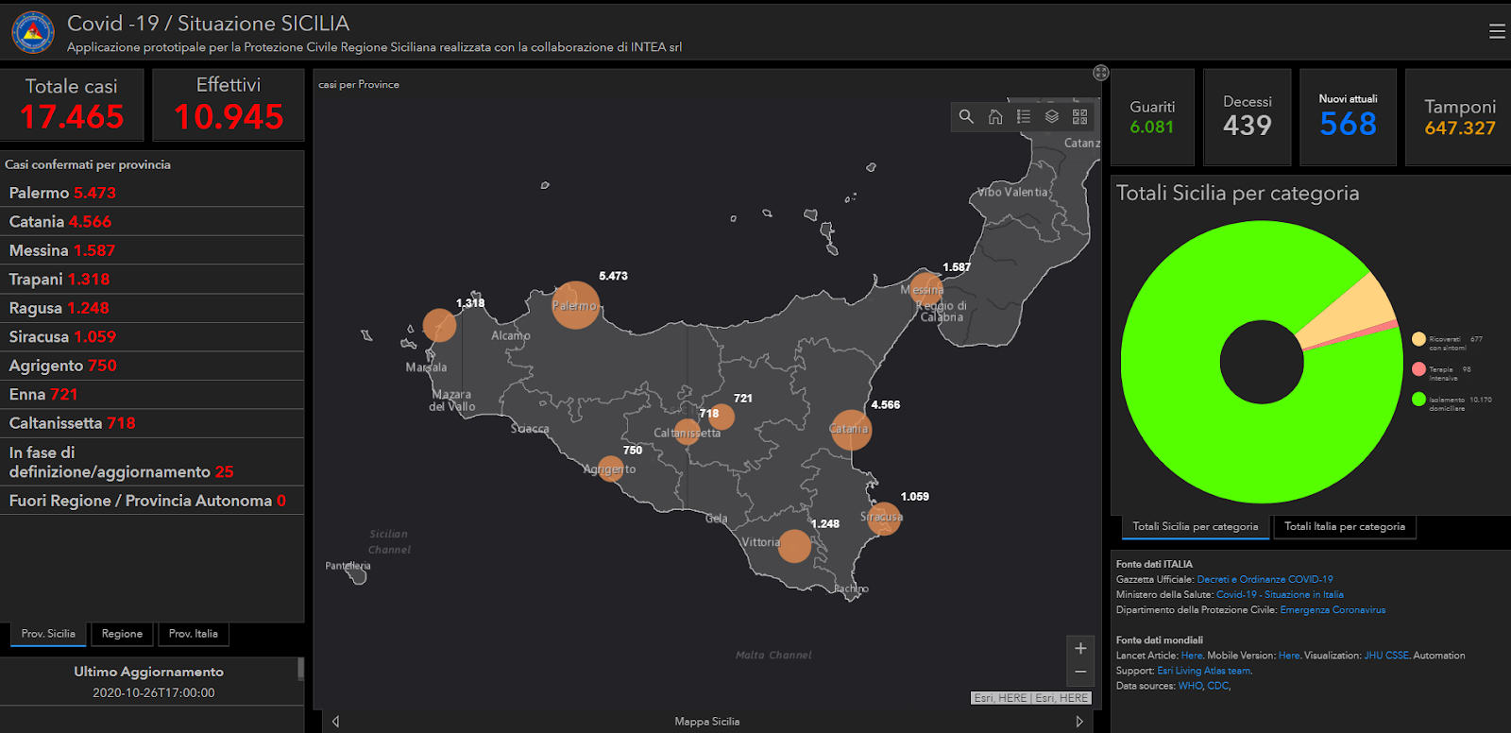Expand the map panel to full screen

point(1100,73)
